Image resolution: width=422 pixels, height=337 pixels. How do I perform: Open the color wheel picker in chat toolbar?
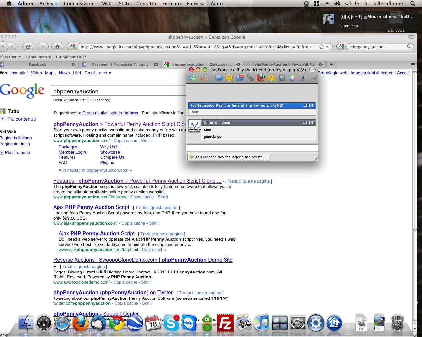tap(292, 78)
